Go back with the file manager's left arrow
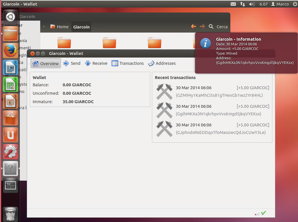The height and width of the screenshot is (222, 298). click(x=194, y=26)
